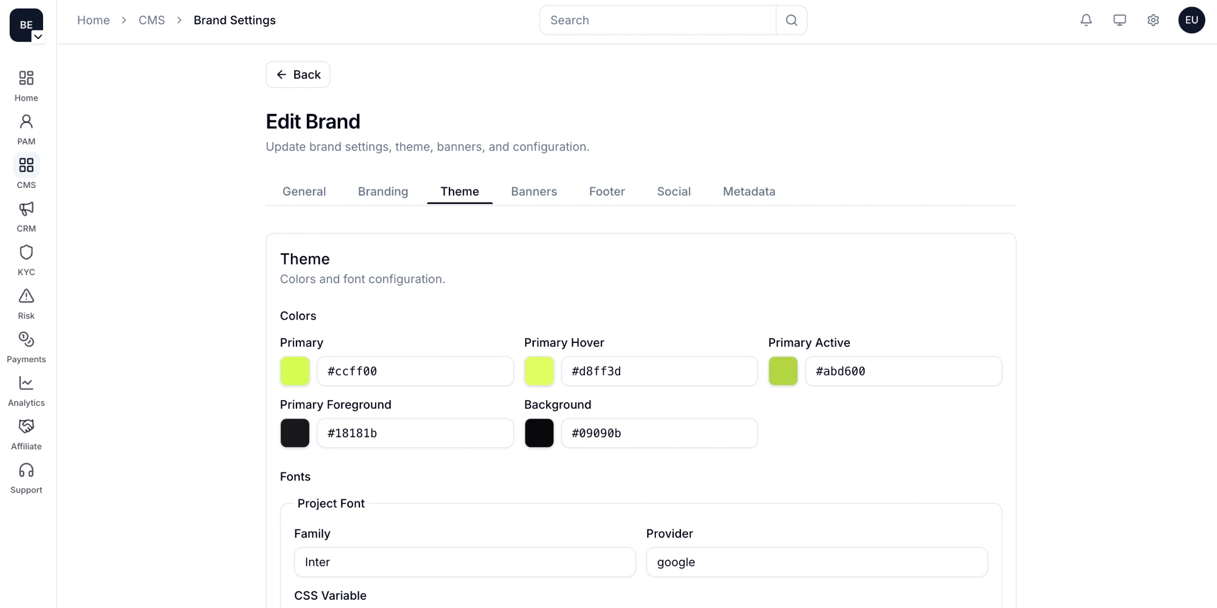Open the settings gear icon
Viewport: 1217px width, 608px height.
point(1153,20)
